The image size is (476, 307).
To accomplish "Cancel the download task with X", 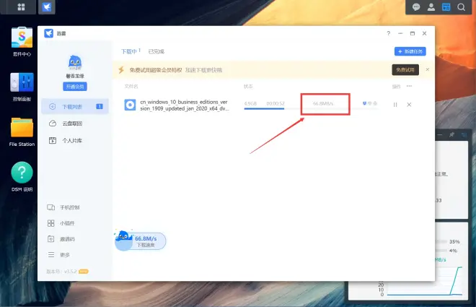I will [409, 105].
